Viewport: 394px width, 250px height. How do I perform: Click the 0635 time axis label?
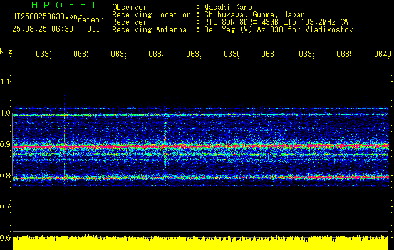click(x=194, y=54)
